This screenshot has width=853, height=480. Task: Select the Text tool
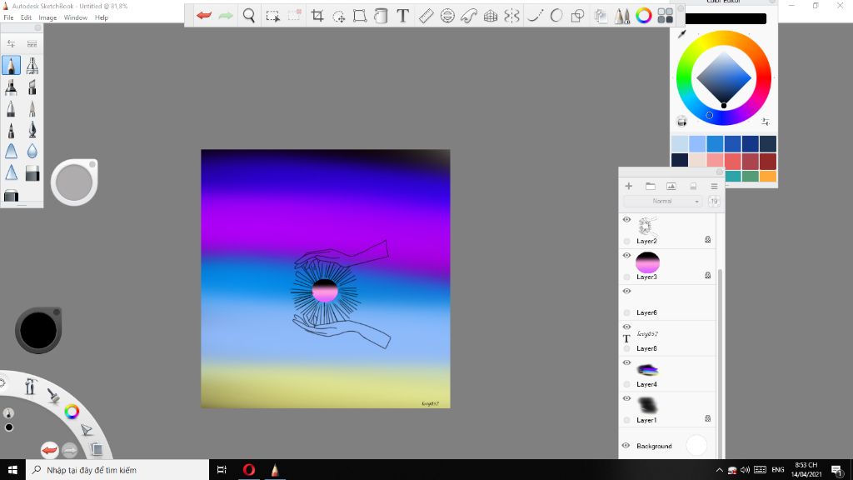coord(402,15)
